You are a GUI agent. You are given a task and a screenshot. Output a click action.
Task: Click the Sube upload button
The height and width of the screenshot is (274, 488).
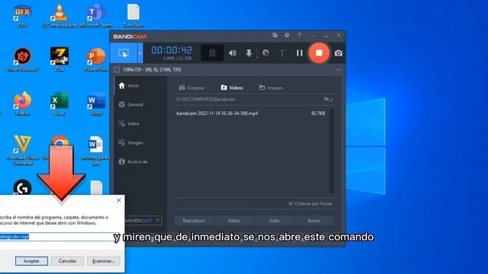[274, 221]
